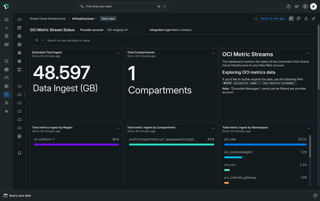This screenshot has height=201, width=320.
Task: Click the main page vertical scrollbar
Action: [x=319, y=57]
